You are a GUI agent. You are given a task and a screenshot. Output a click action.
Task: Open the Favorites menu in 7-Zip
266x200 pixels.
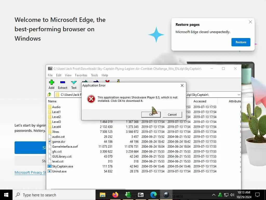(81, 75)
